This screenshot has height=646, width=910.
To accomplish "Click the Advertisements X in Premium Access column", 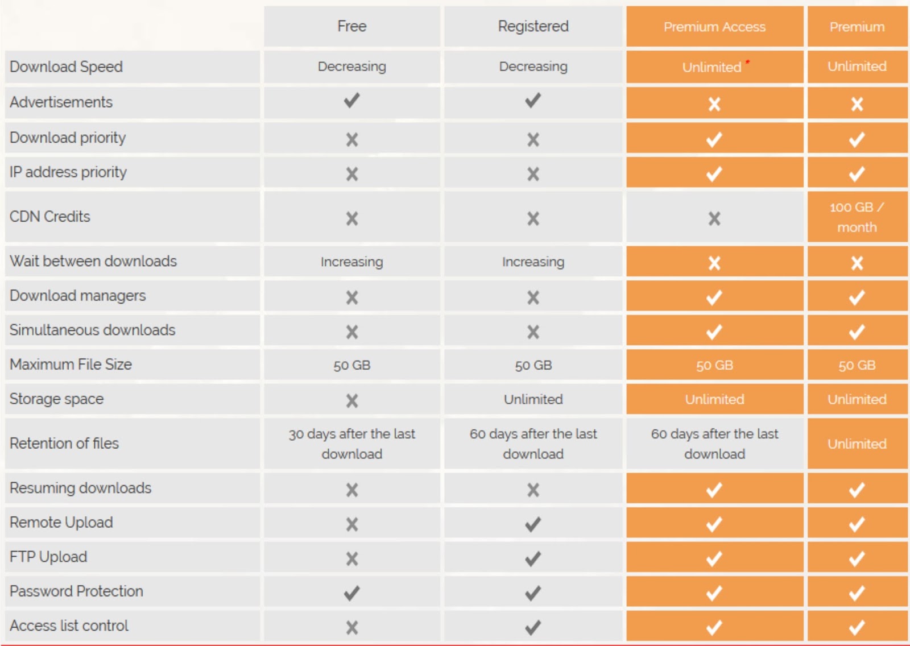I will point(714,104).
